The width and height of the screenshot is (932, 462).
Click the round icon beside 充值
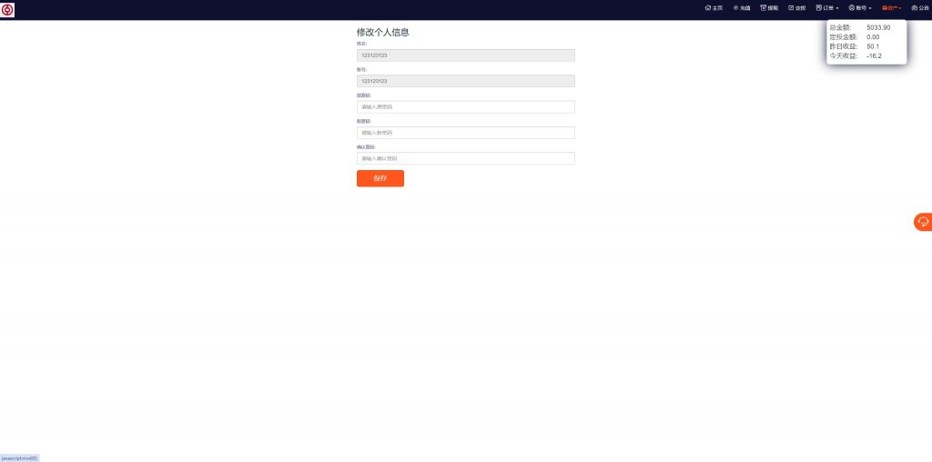tap(735, 8)
